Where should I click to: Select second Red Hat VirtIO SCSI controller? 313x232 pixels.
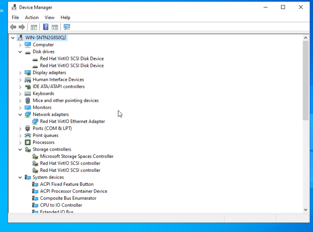tap(70, 170)
